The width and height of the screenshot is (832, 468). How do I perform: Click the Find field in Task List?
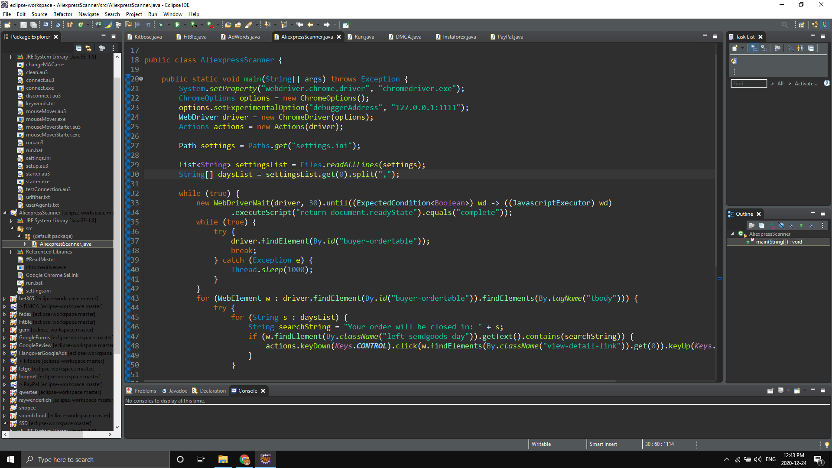click(748, 84)
